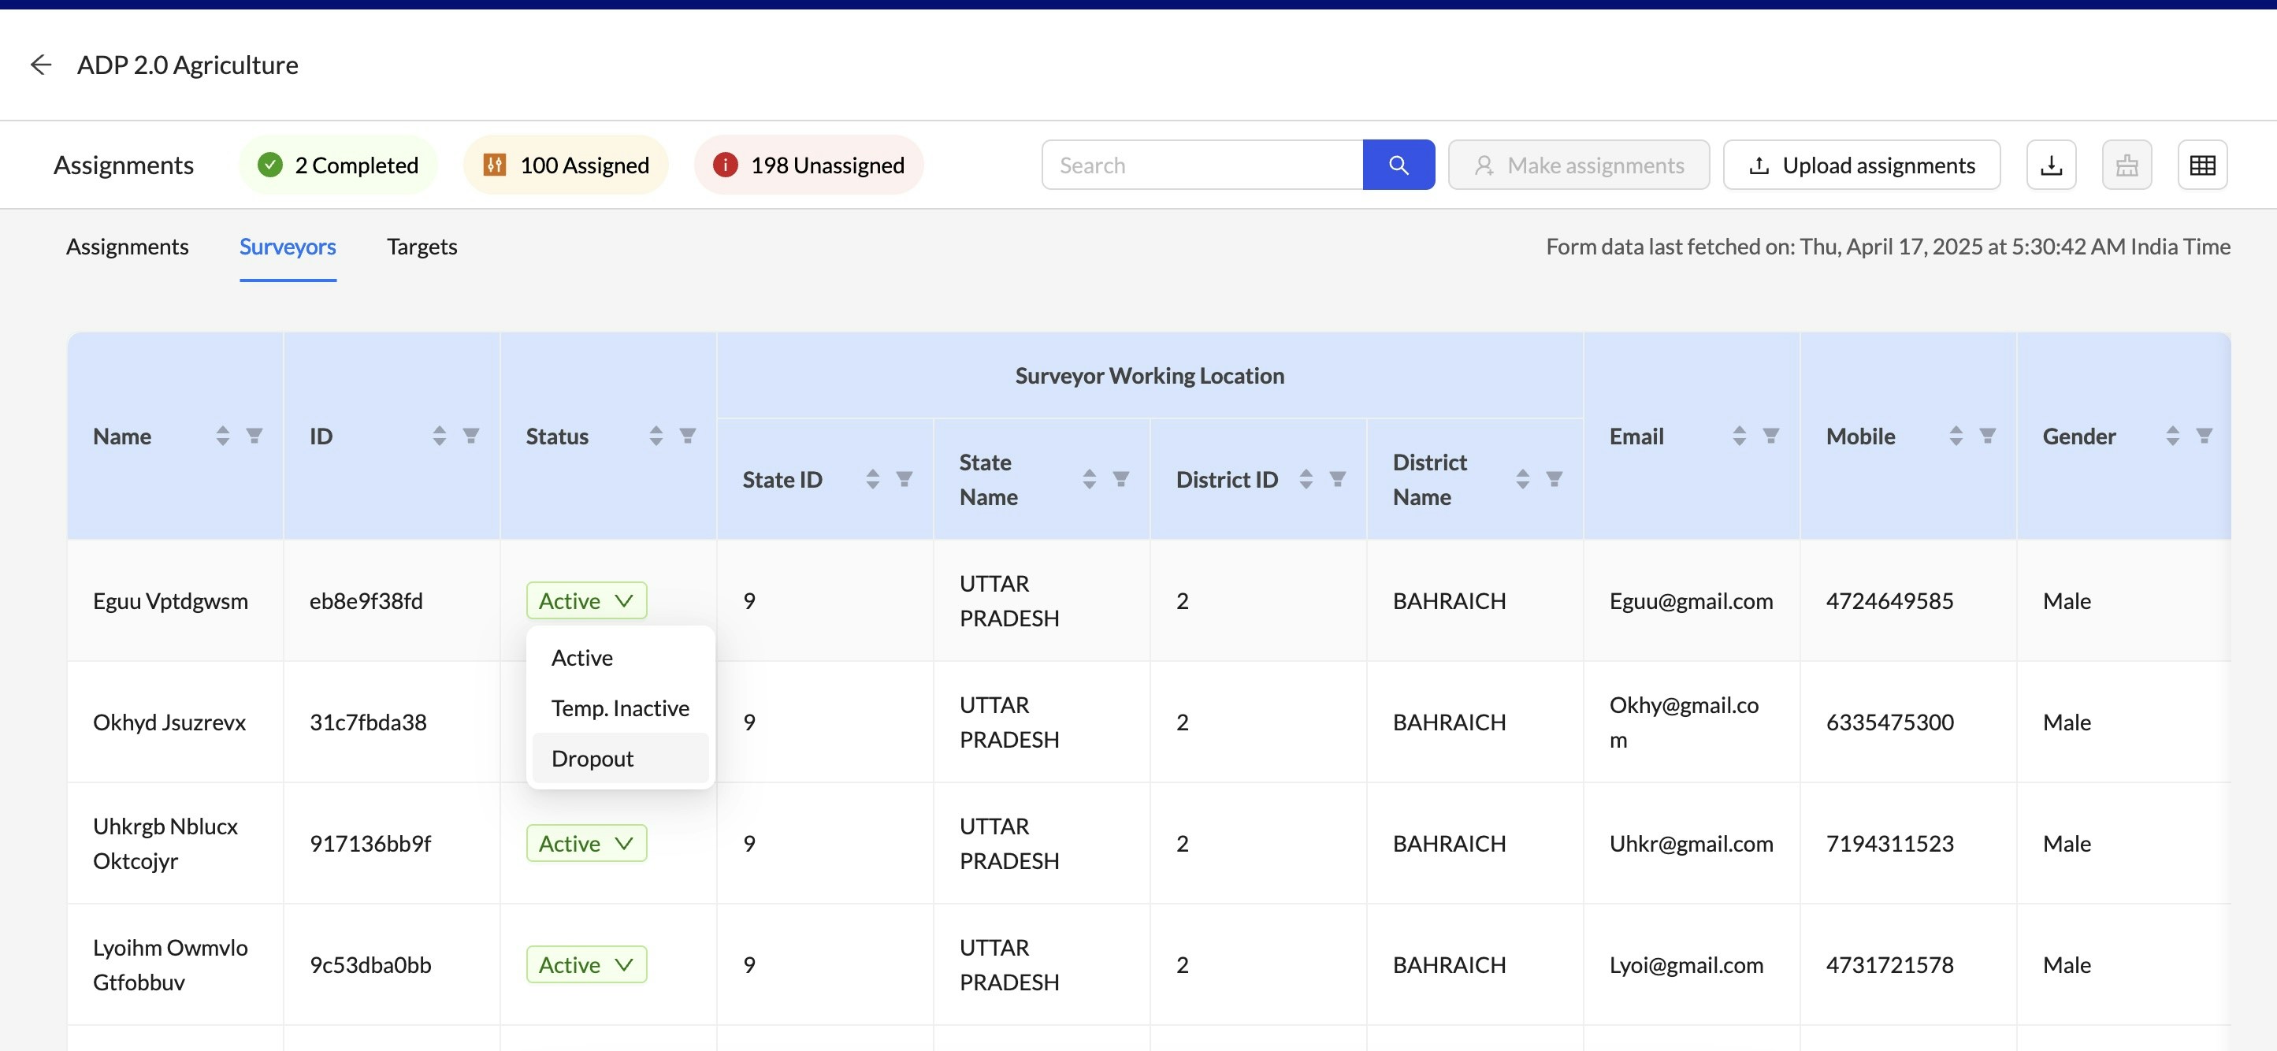Screen dimensions: 2277x1051
Task: Click the download icon button
Action: point(2050,165)
